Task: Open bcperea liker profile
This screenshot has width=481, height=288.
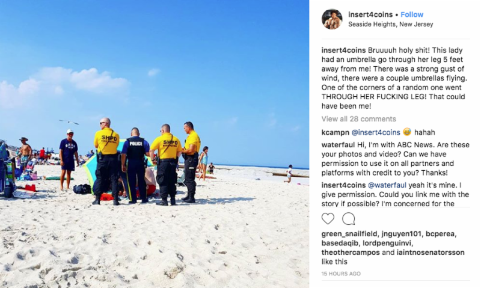Action: (x=440, y=234)
